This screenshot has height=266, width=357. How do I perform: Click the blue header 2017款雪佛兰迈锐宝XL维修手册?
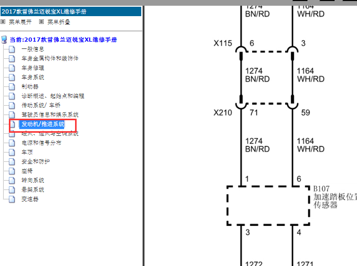click(71, 11)
